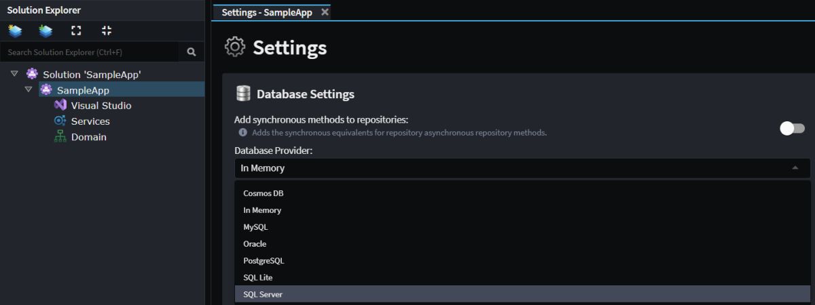Viewport: 815px width, 305px height.
Task: Focus the Search Solution Explorer field
Action: (x=90, y=52)
